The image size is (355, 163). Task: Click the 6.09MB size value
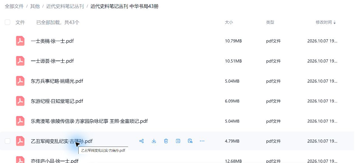coord(232,101)
